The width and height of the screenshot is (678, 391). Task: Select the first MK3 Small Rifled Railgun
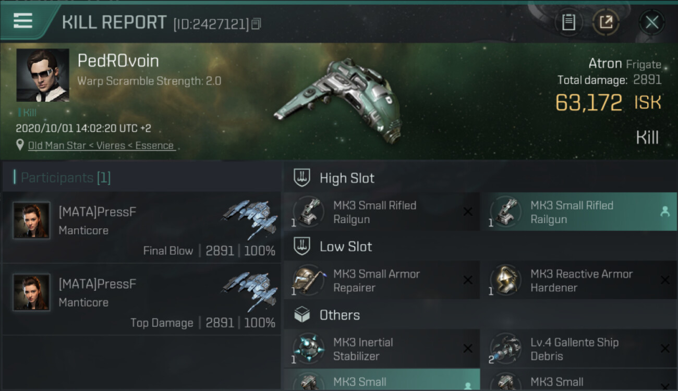click(381, 212)
